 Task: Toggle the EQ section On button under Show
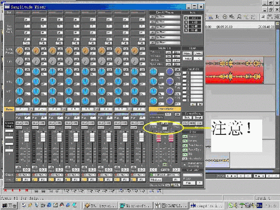point(185,154)
